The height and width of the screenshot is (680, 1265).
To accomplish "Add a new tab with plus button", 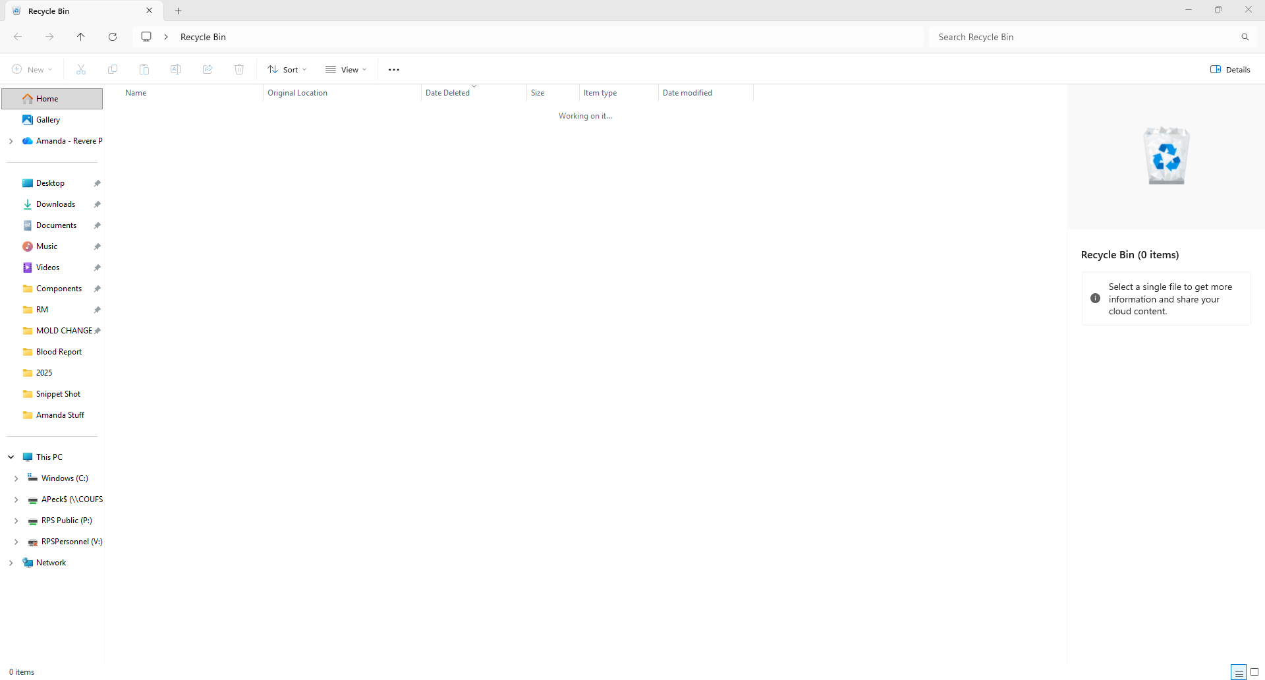I will [179, 11].
